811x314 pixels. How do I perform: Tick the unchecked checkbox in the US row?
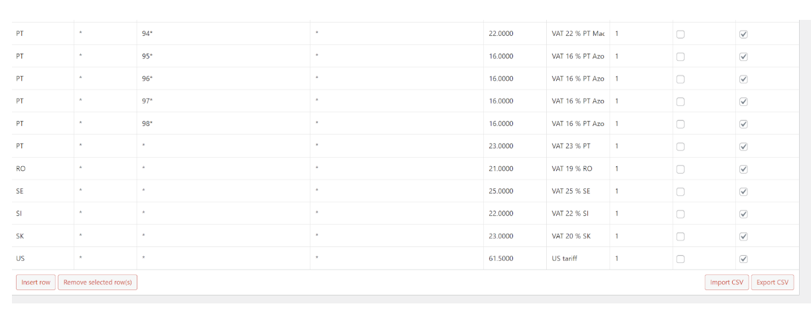(680, 259)
